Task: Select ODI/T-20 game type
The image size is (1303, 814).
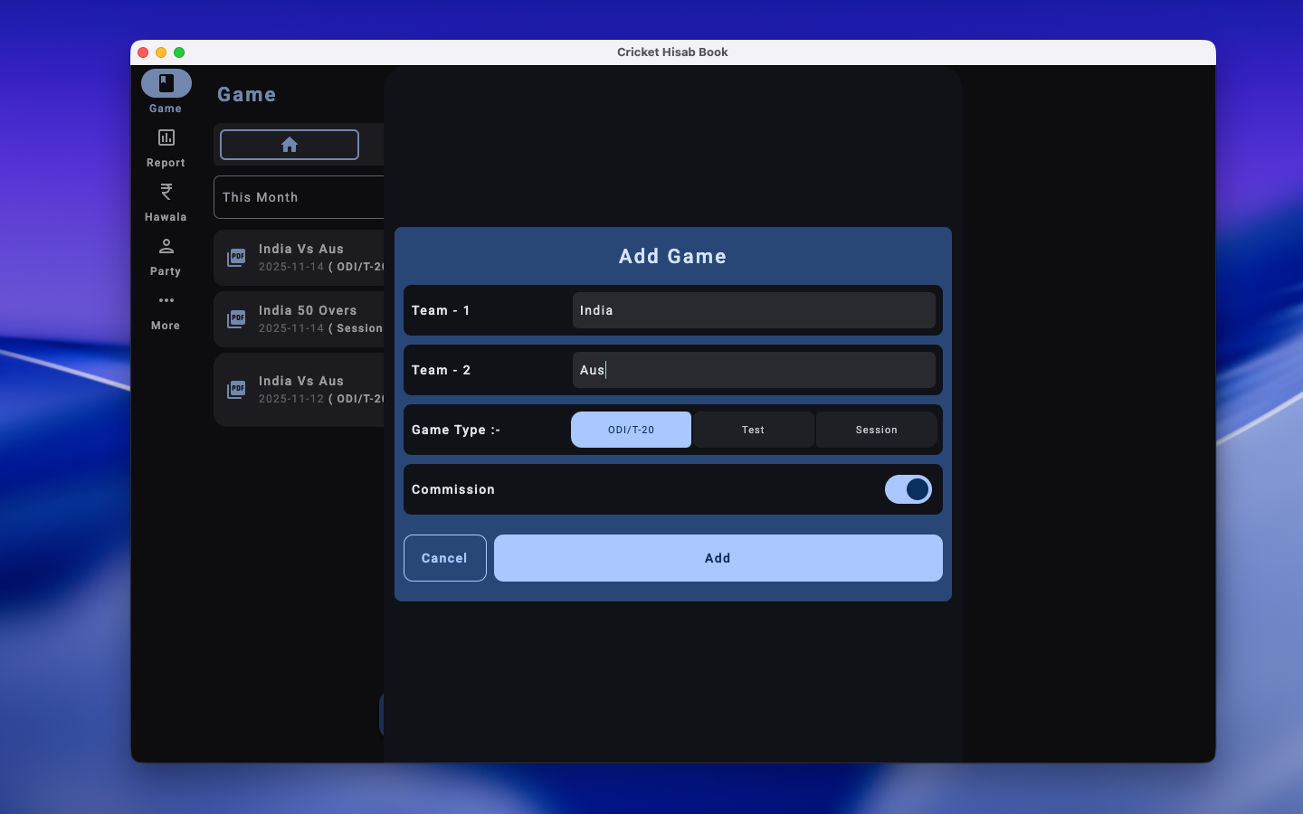Action: 631,430
